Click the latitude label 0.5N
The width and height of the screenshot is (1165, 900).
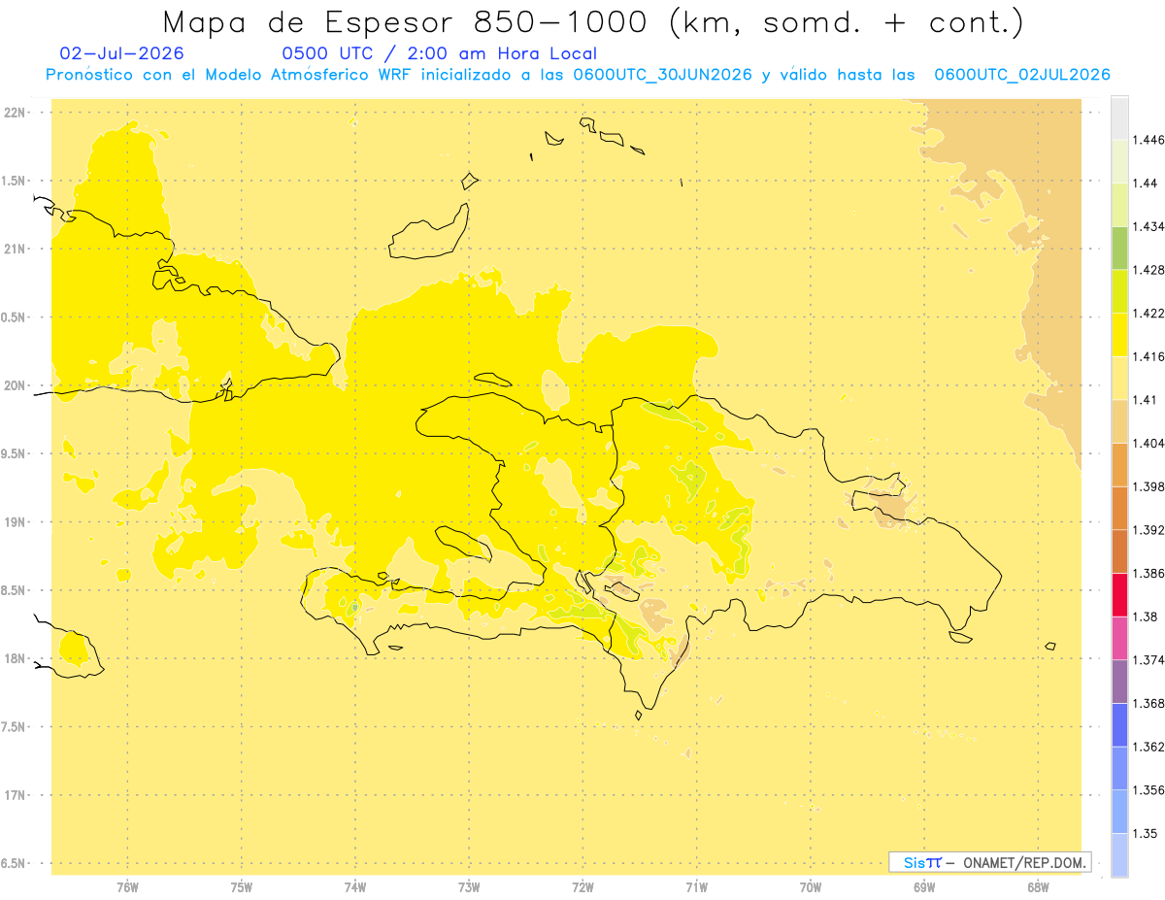tap(13, 317)
